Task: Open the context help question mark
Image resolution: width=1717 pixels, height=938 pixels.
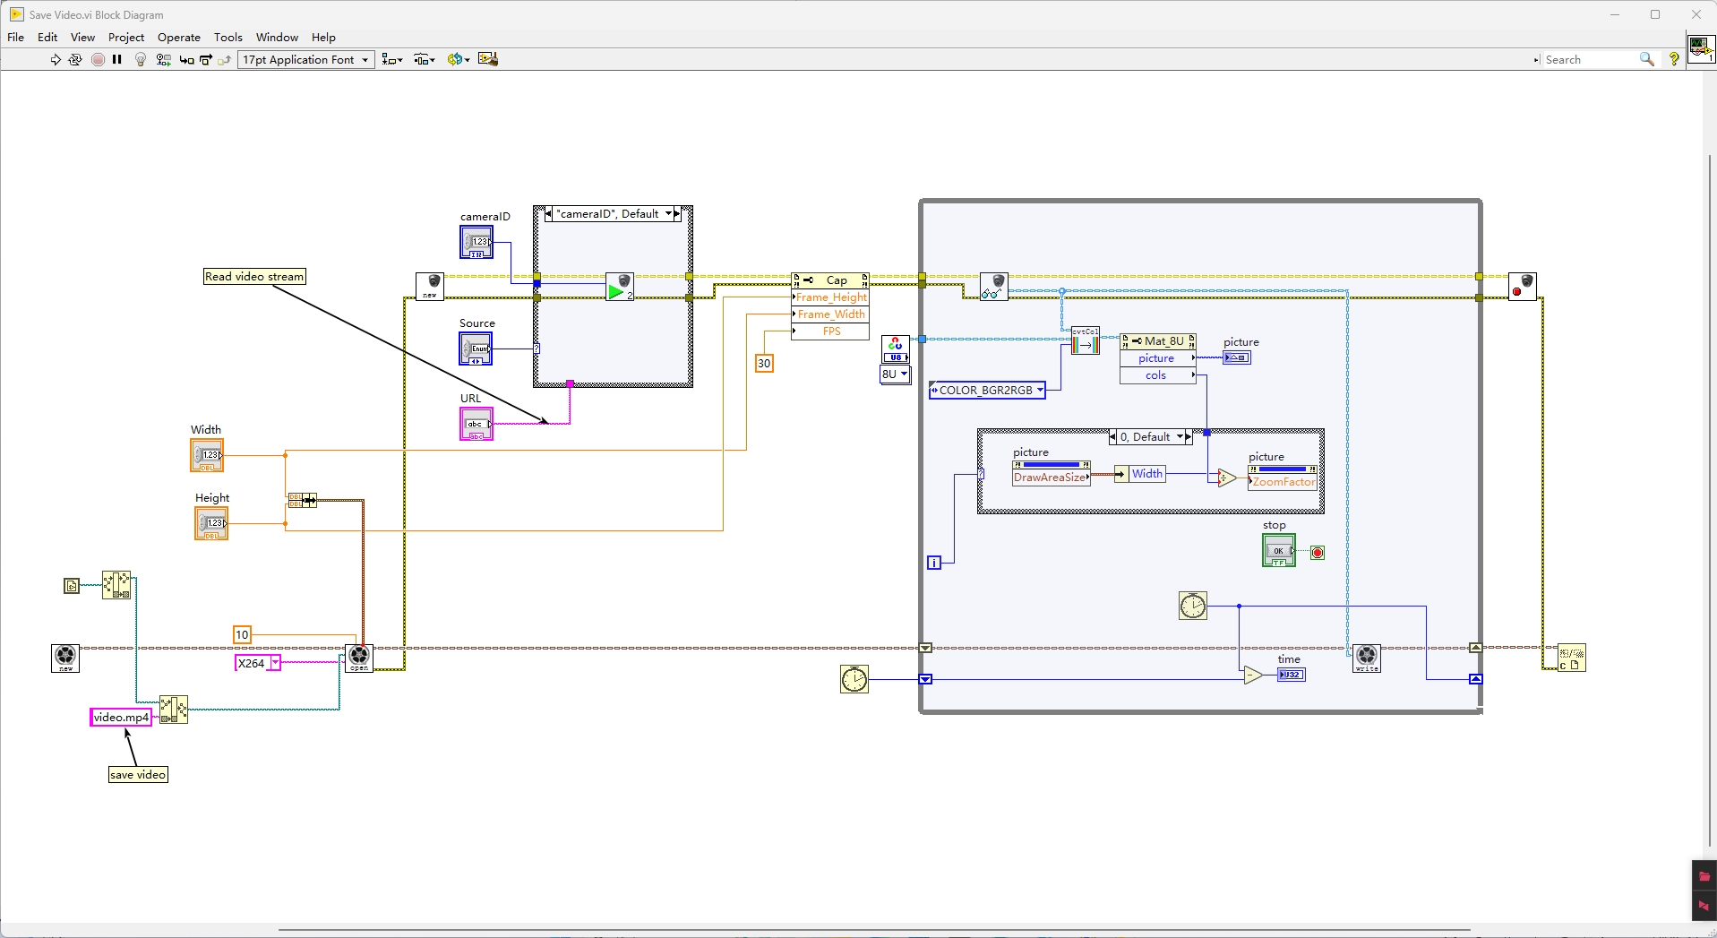Action: pyautogui.click(x=1673, y=60)
